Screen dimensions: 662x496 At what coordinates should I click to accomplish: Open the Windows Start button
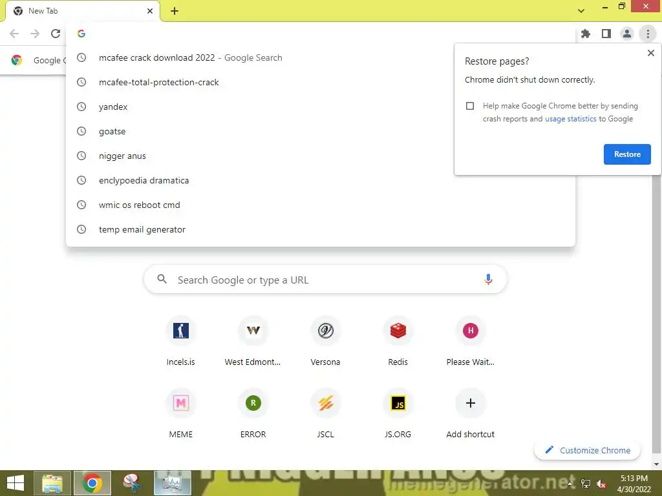point(16,483)
